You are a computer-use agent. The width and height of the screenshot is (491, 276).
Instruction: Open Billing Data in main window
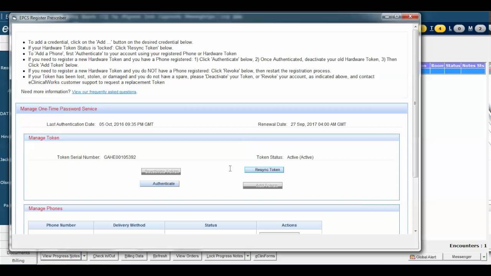pyautogui.click(x=134, y=256)
